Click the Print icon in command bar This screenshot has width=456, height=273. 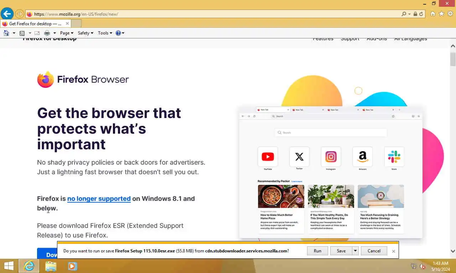click(x=47, y=33)
